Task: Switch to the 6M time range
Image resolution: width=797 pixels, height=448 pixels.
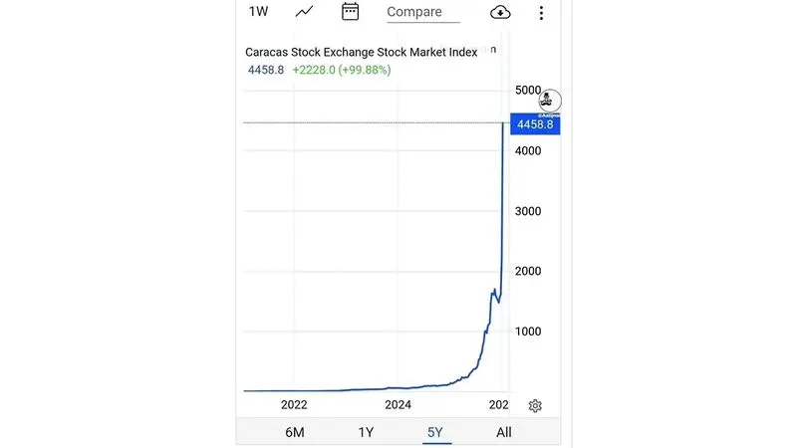Action: pos(295,432)
